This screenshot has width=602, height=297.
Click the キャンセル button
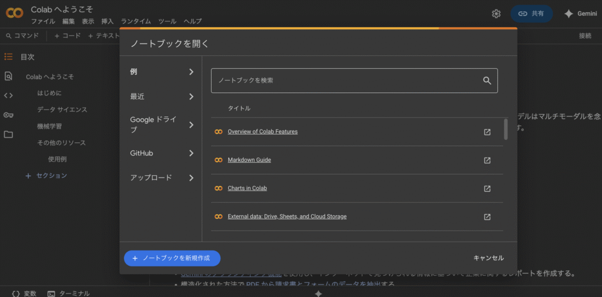tap(489, 258)
